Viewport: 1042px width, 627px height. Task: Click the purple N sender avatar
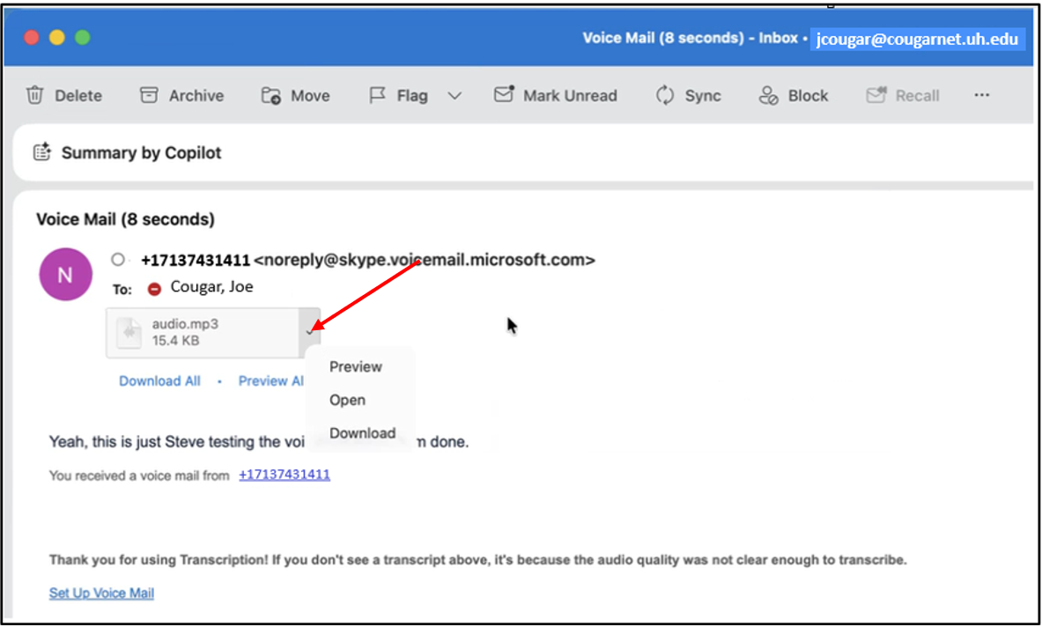coord(65,275)
